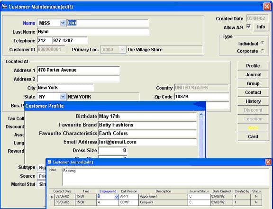Click the Email Address field in profile
Viewport: 273px width, 209px height.
147,142
